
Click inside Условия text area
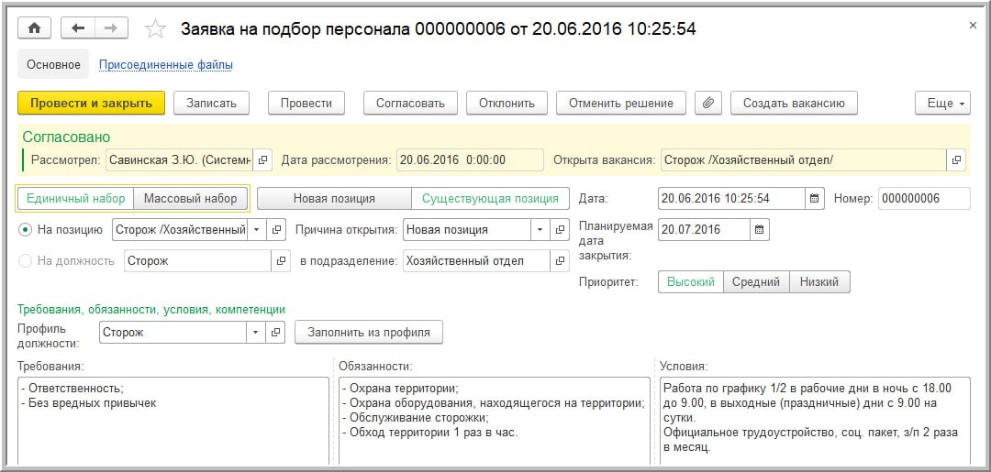point(815,421)
